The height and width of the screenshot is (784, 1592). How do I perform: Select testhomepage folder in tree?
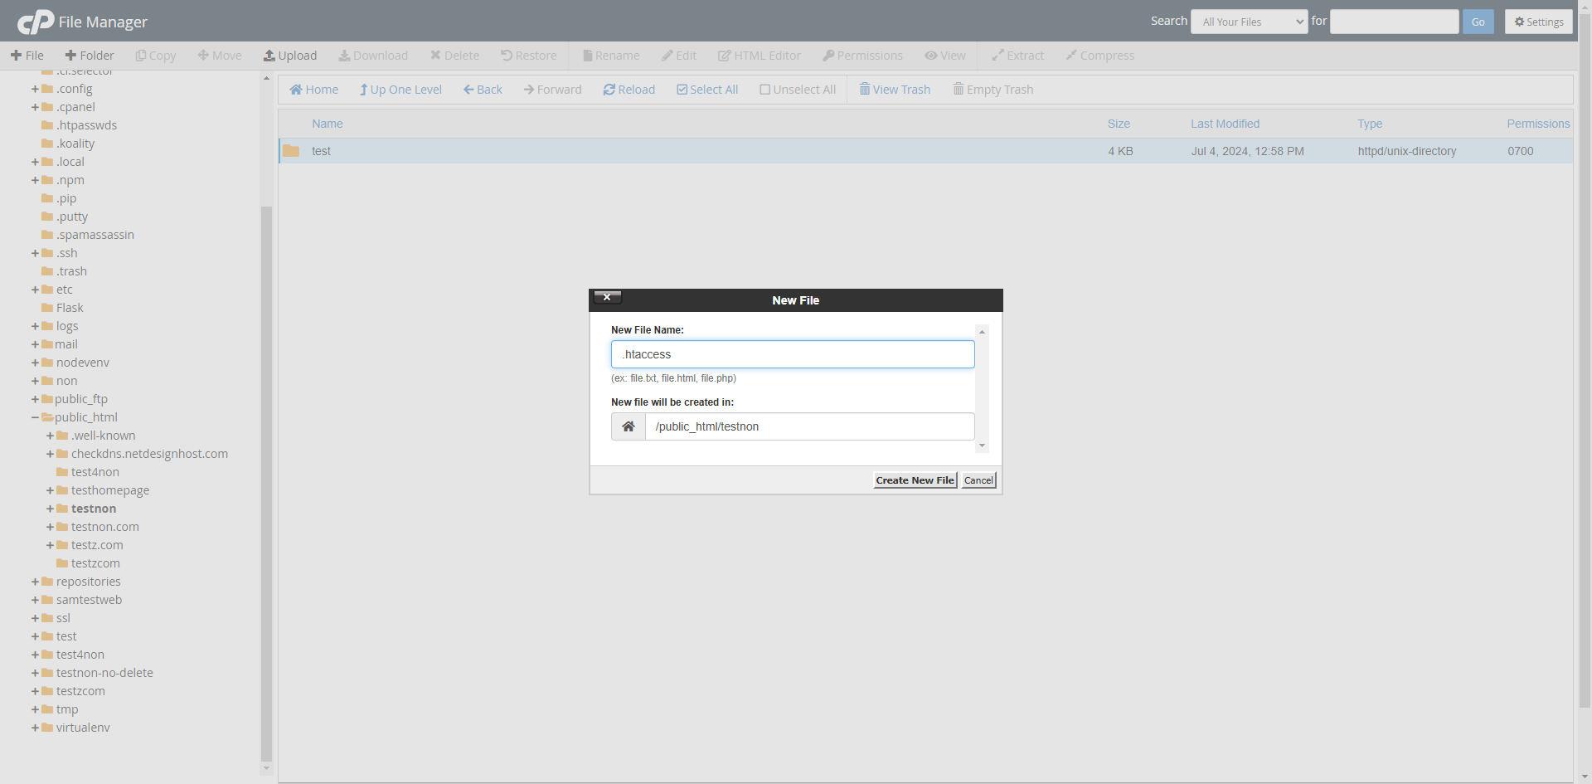(110, 490)
